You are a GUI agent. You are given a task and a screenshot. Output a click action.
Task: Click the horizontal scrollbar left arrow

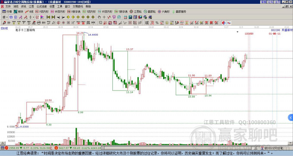click(x=103, y=148)
